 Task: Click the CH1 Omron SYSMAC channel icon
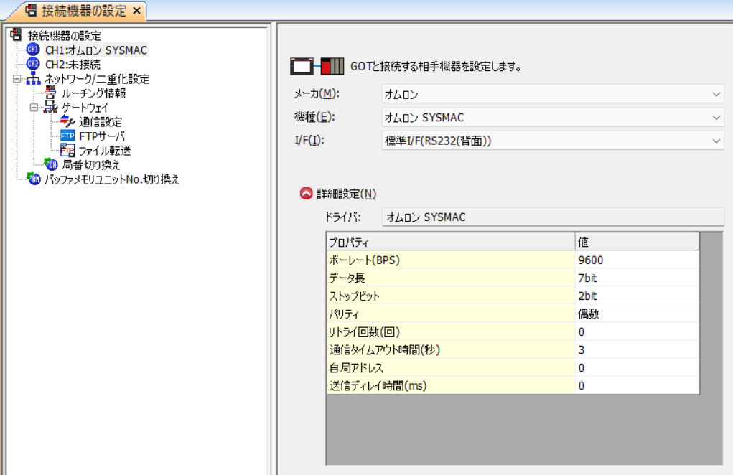coord(33,50)
